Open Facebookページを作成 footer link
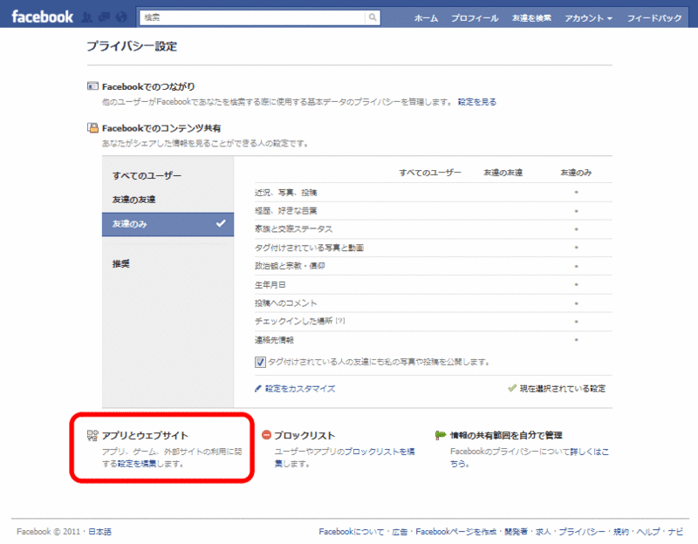The image size is (698, 544). pyautogui.click(x=455, y=532)
